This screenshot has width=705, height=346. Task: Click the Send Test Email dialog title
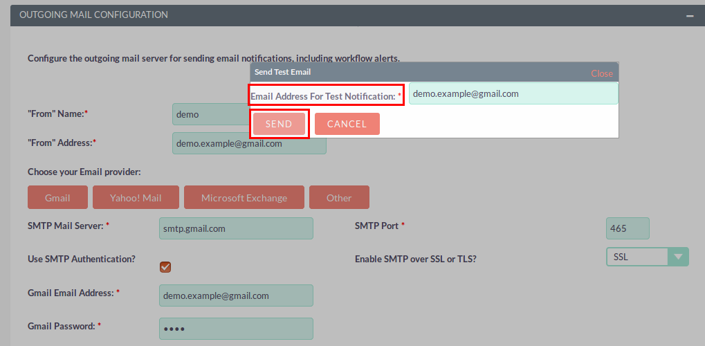tap(283, 72)
